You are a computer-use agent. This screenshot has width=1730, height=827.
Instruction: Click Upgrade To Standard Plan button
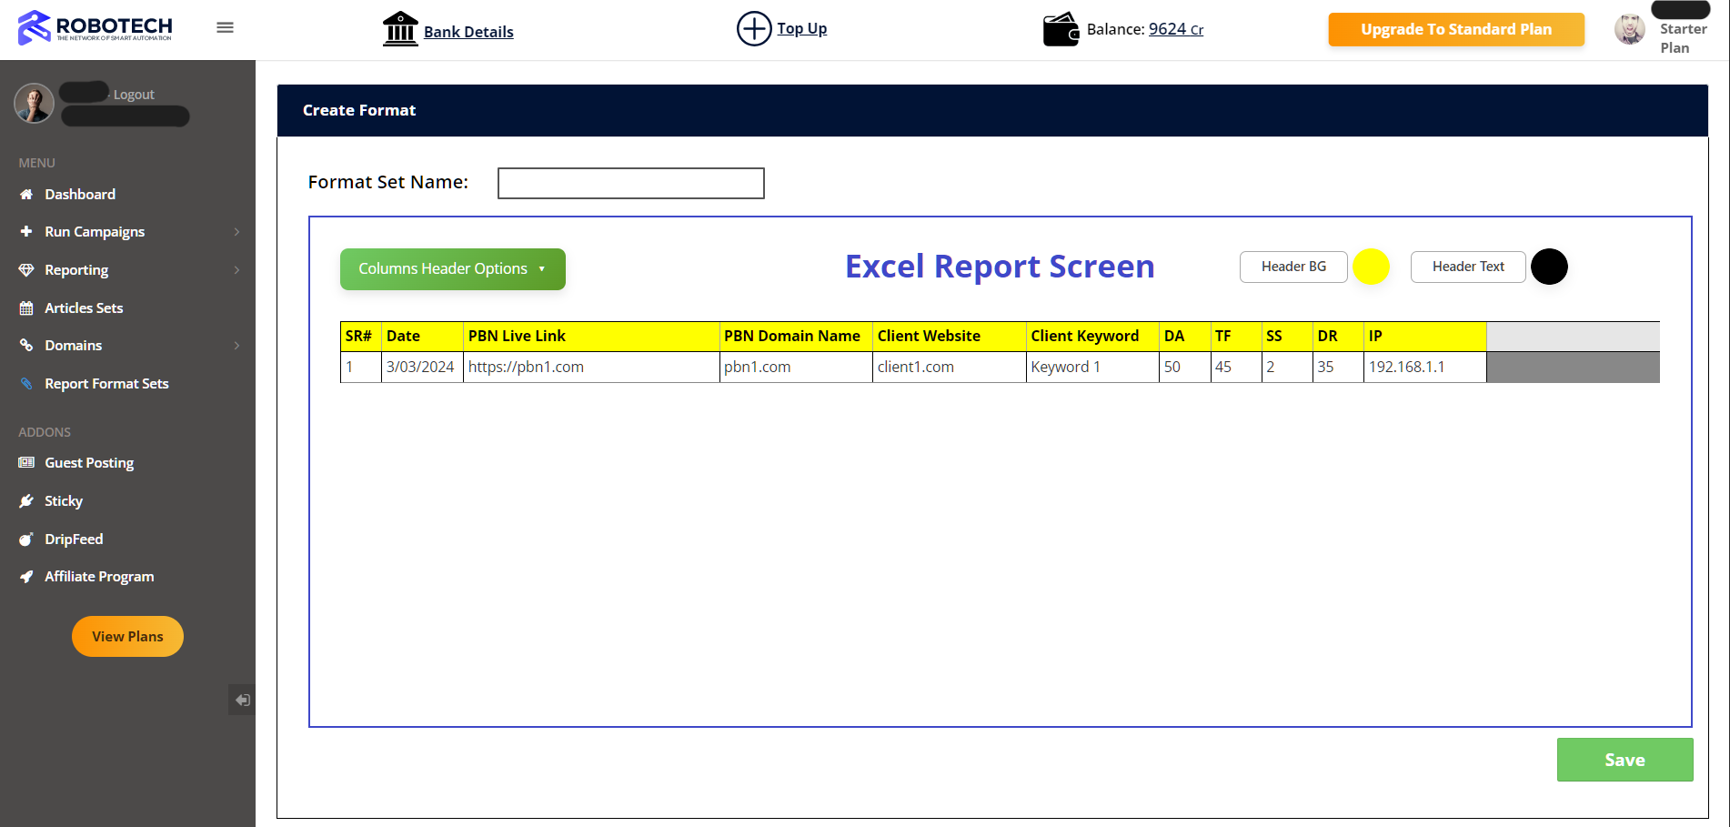(x=1455, y=29)
